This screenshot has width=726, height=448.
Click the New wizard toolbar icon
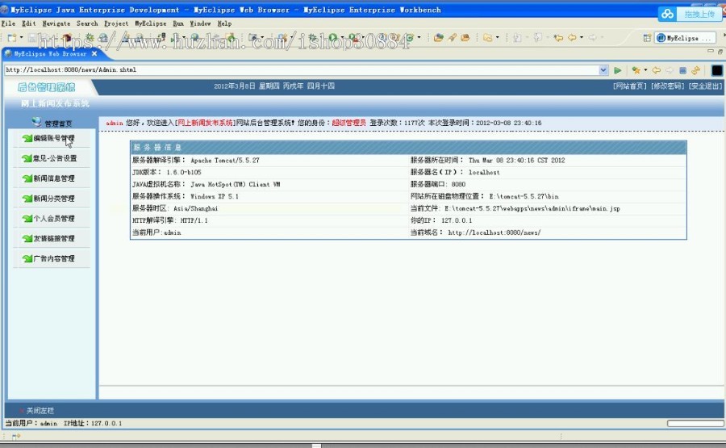12,37
